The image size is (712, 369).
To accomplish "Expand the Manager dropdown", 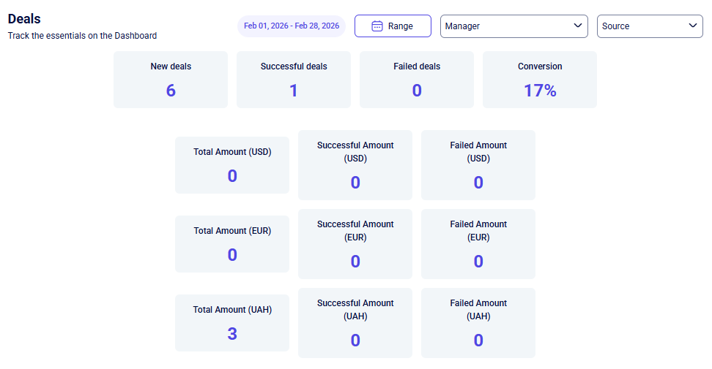I will (513, 26).
